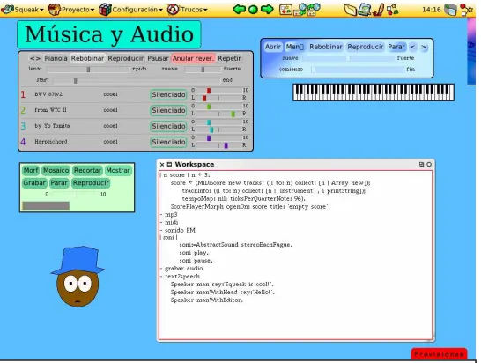Image resolution: width=481 pixels, height=363 pixels.
Task: Click the Recortar button
Action: coord(87,170)
